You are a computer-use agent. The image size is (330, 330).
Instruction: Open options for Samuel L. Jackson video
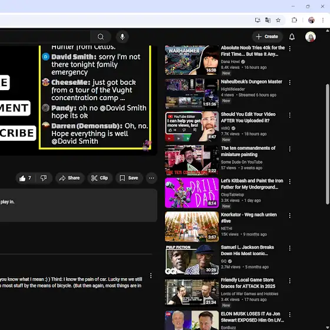pyautogui.click(x=290, y=248)
